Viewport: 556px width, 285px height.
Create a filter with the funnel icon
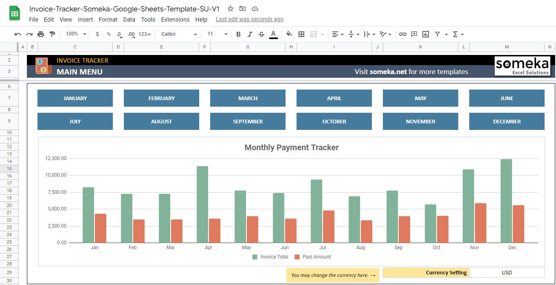point(437,34)
